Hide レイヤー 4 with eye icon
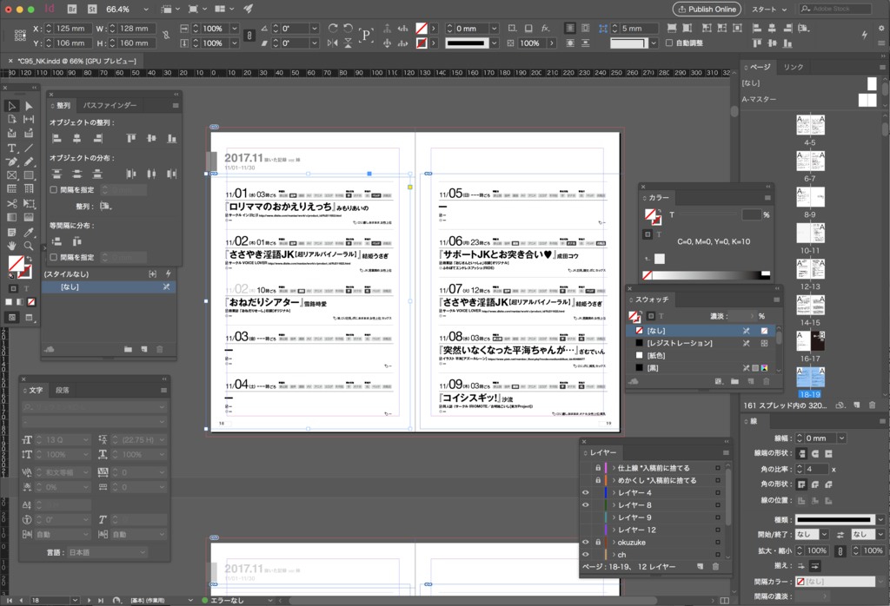Viewport: 890px width, 606px height. tap(586, 492)
